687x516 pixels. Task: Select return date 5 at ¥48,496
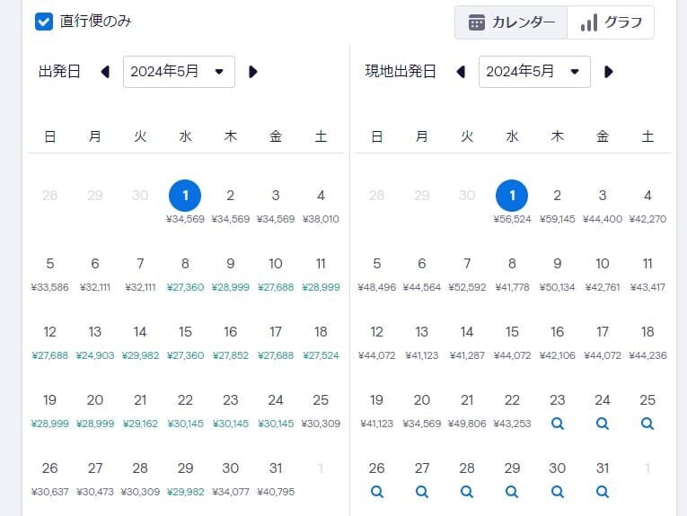[x=377, y=275]
